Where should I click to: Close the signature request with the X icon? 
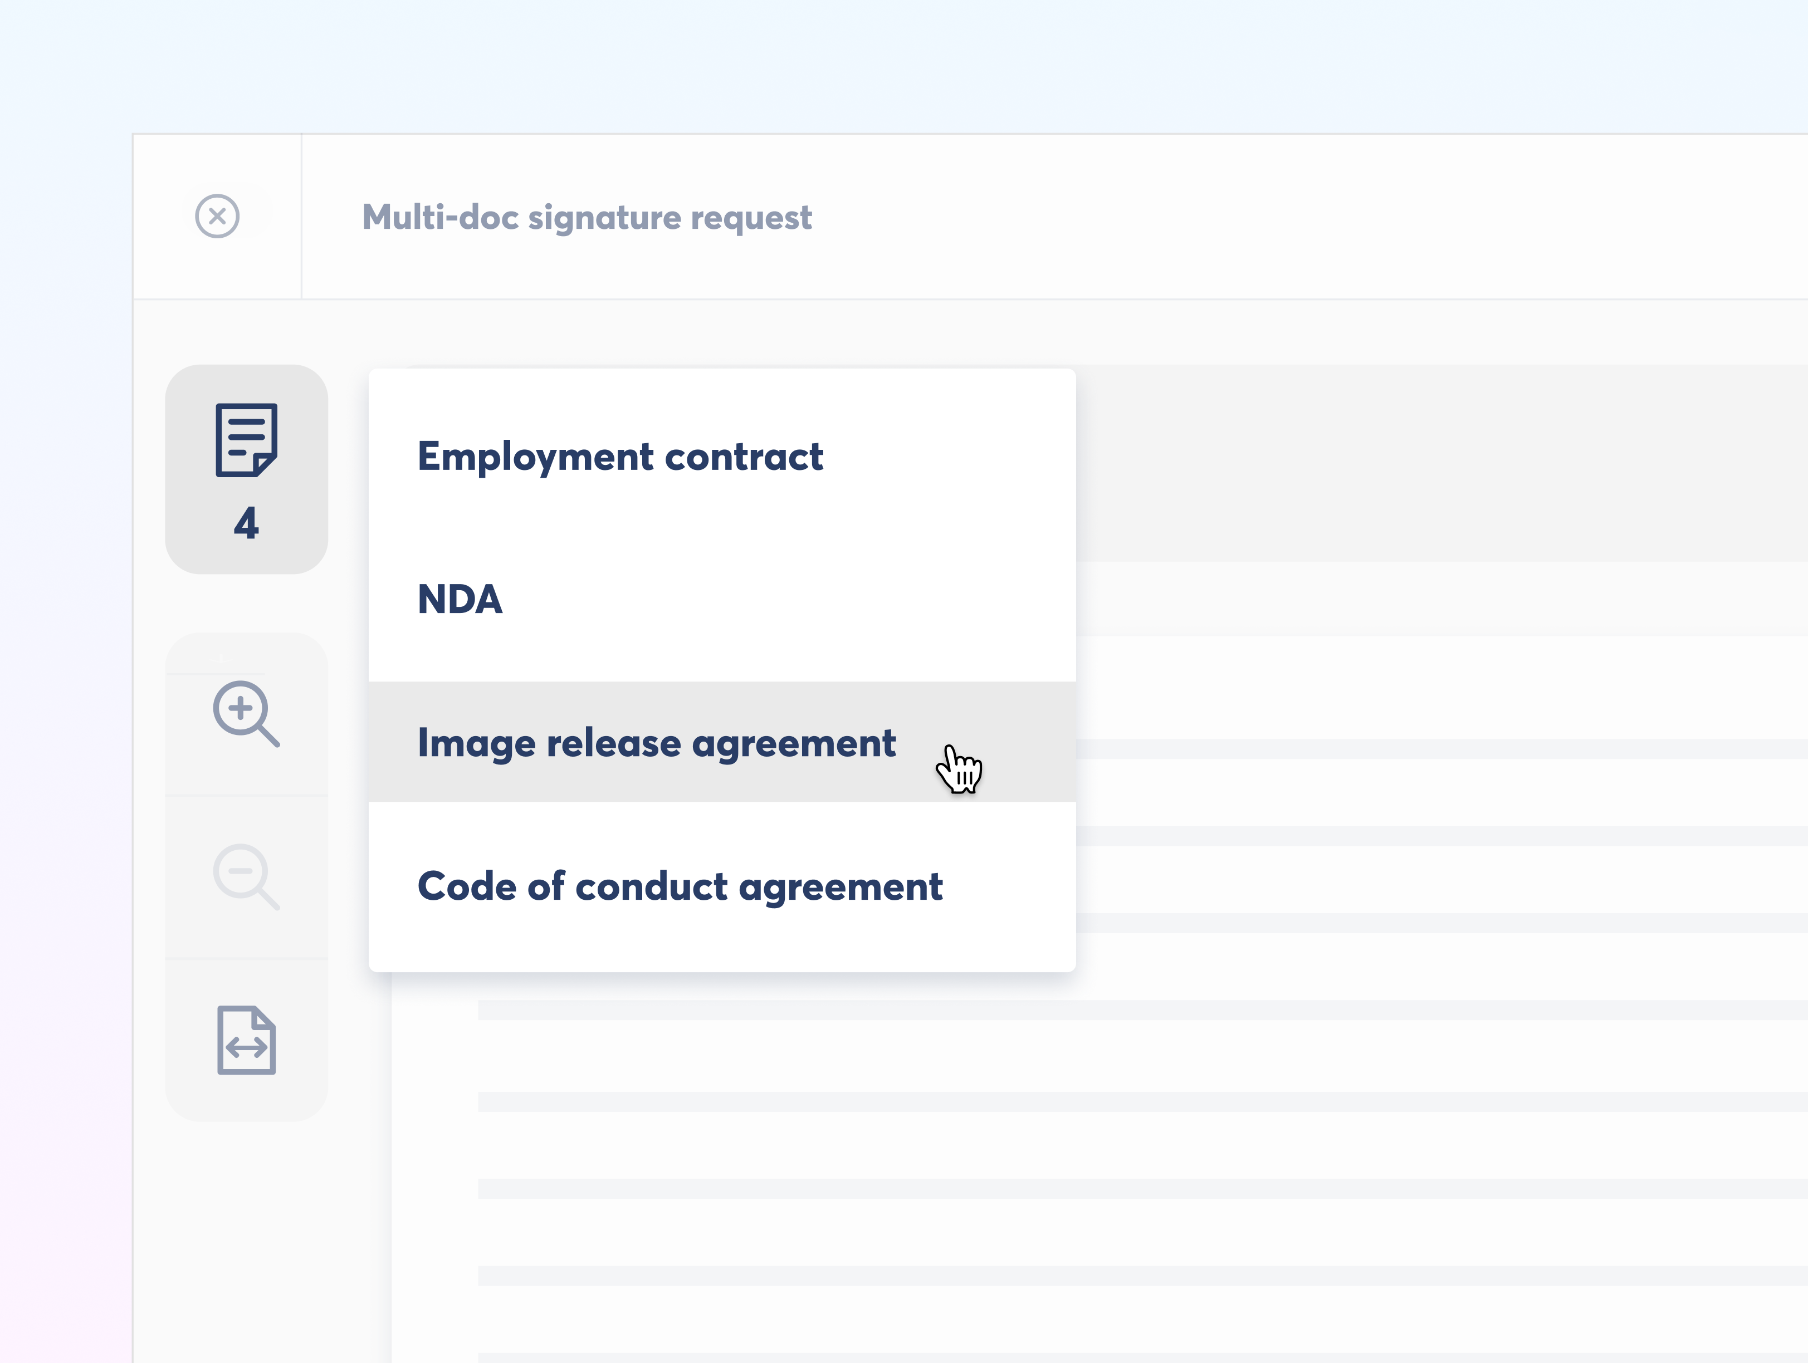[x=217, y=217]
